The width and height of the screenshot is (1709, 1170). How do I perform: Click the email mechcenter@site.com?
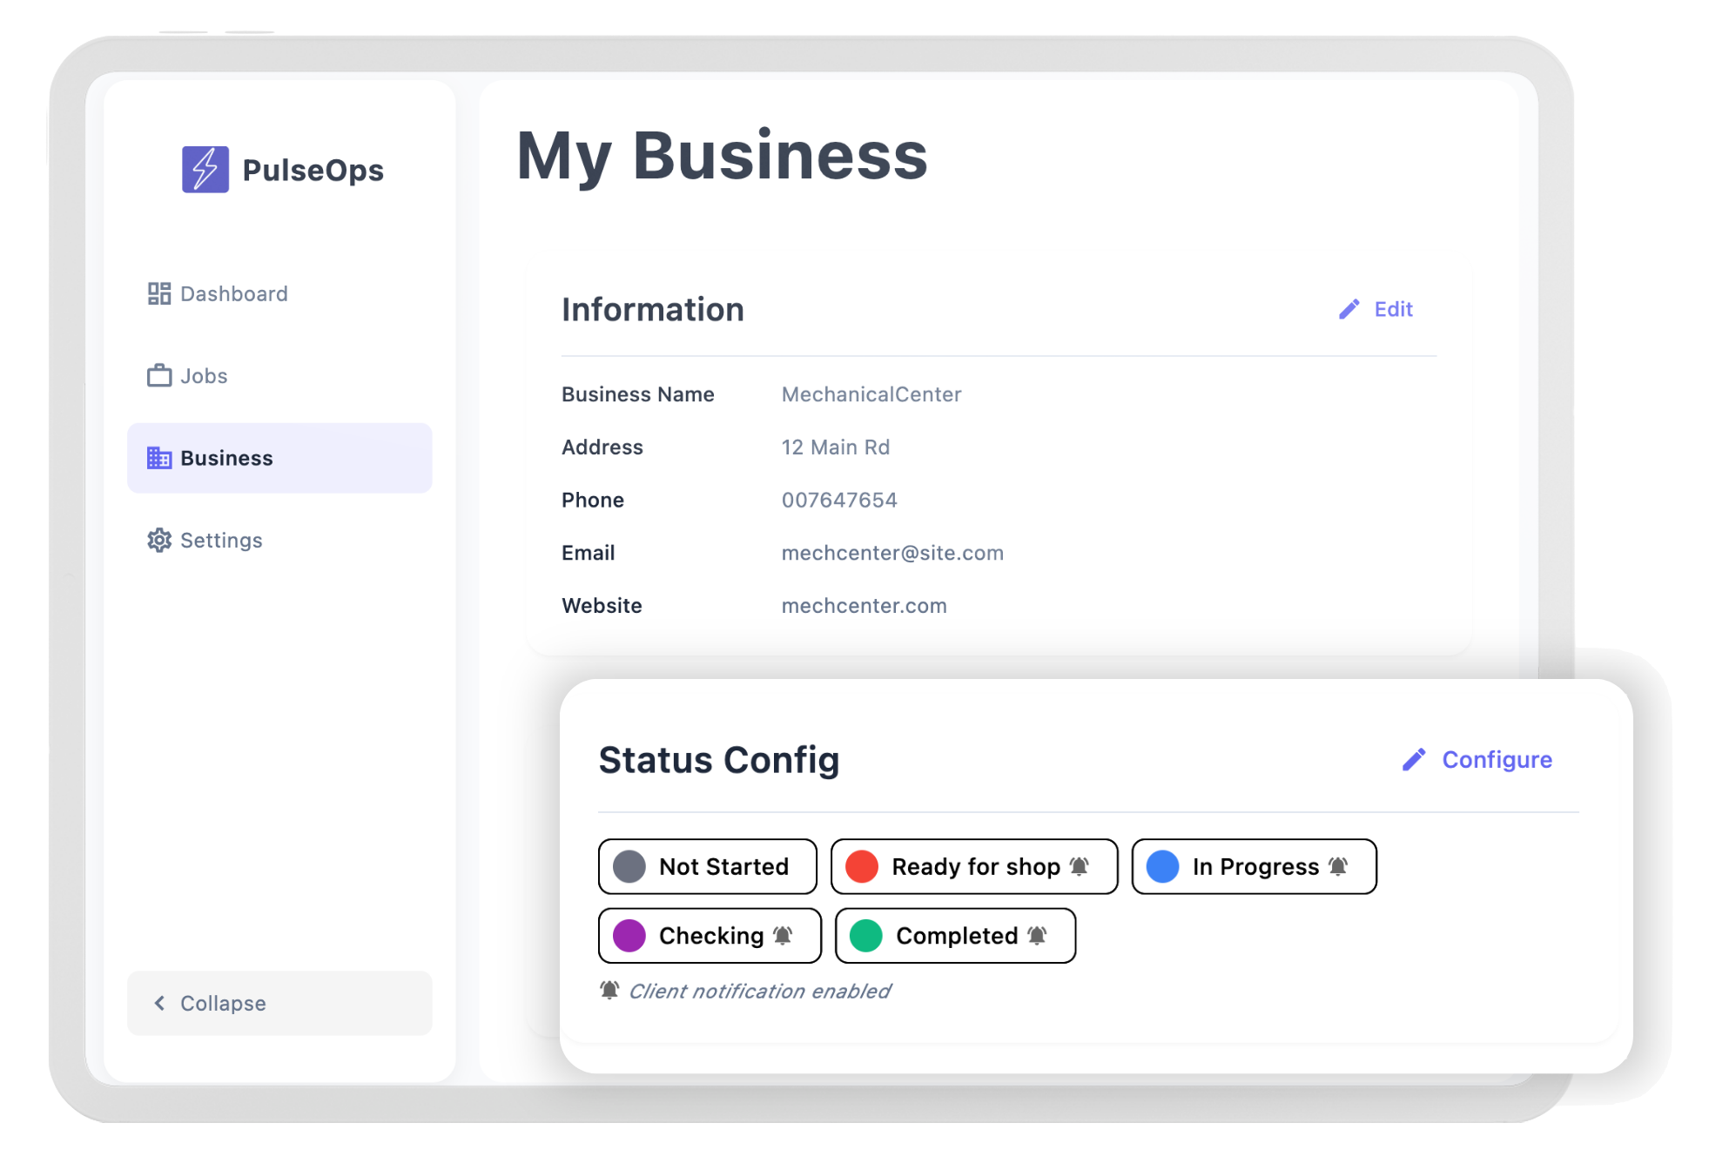(892, 553)
